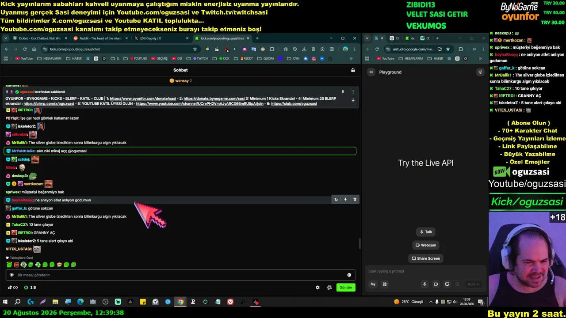Image resolution: width=566 pixels, height=318 pixels.
Task: Follow the oyunfor.com donate link
Action: (x=143, y=98)
